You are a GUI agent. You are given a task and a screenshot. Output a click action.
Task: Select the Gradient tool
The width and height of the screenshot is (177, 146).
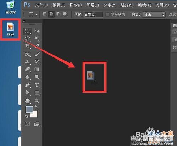click(x=37, y=69)
